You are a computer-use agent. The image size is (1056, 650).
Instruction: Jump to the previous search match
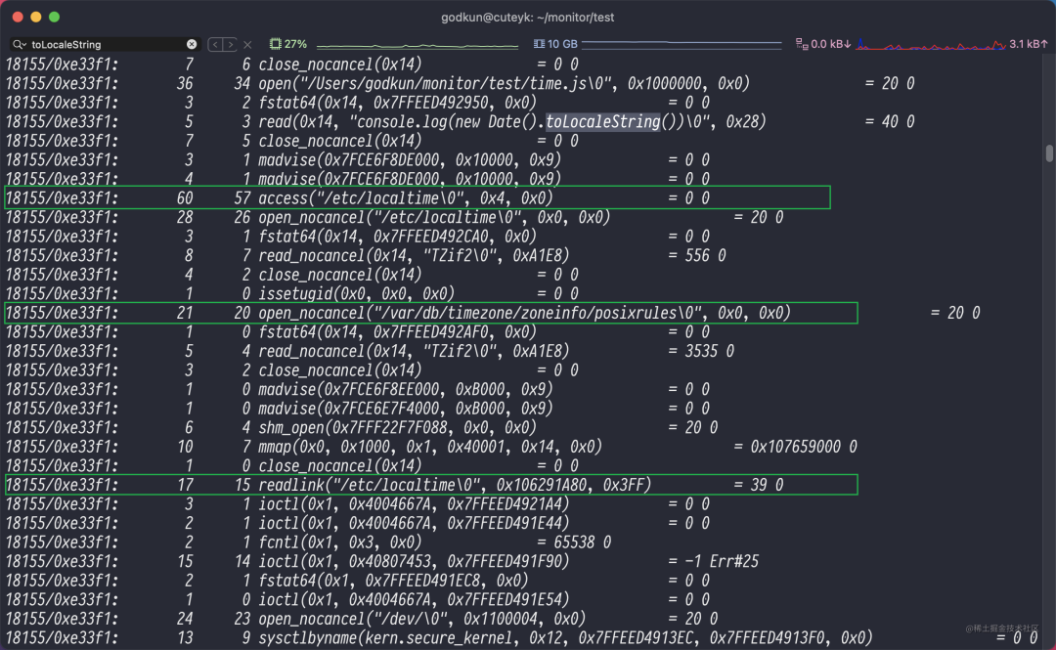[214, 44]
